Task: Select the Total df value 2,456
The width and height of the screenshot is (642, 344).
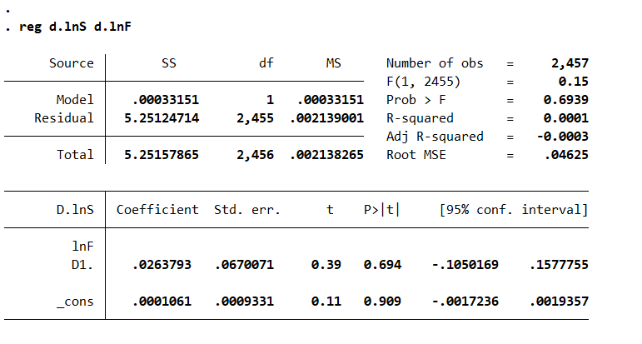Action: (254, 155)
